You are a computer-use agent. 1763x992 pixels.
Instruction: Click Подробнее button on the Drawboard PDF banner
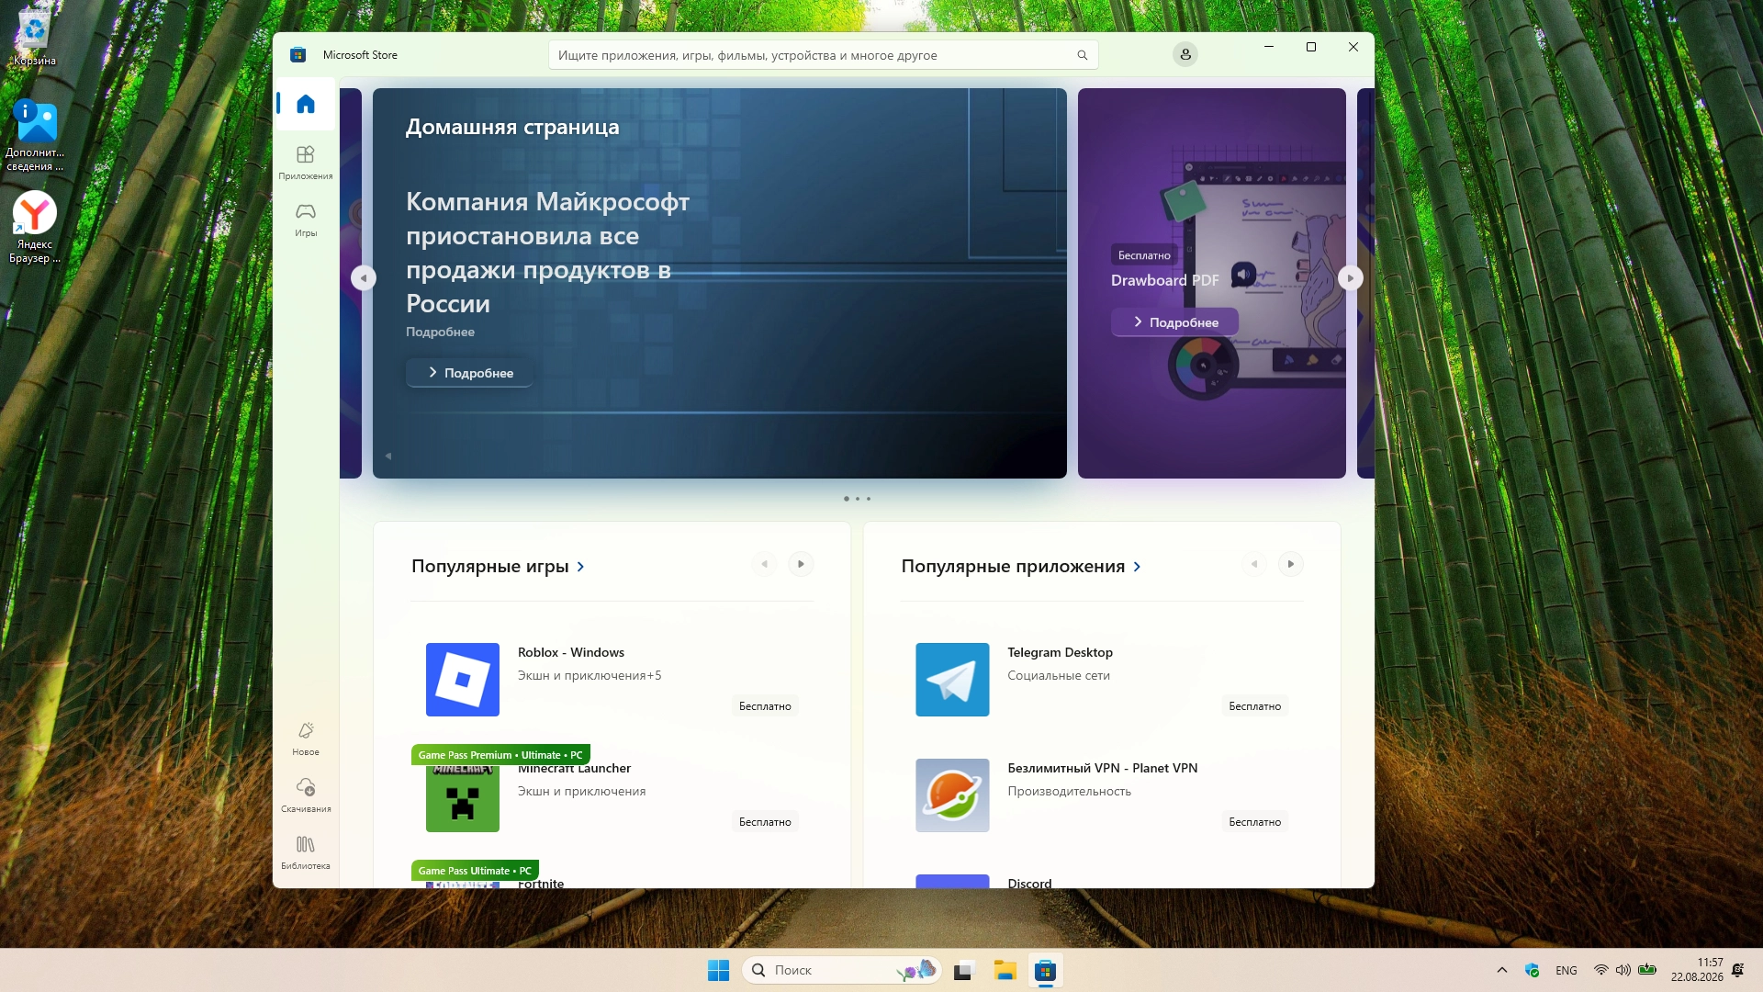(x=1174, y=322)
